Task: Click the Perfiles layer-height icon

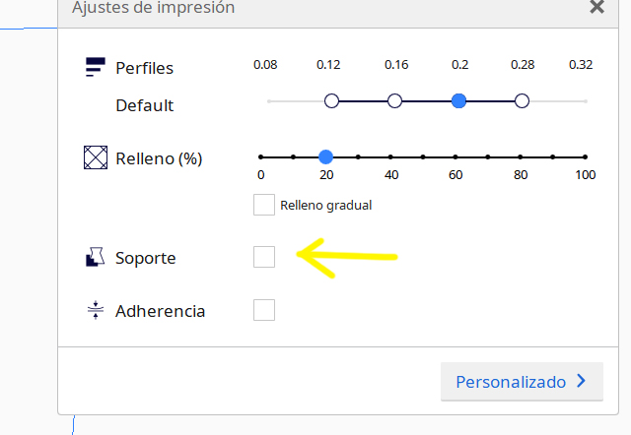Action: 95,68
